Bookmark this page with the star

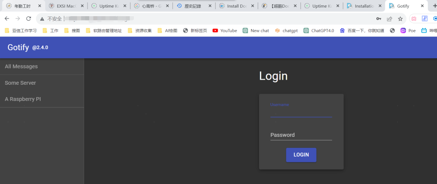(x=400, y=19)
